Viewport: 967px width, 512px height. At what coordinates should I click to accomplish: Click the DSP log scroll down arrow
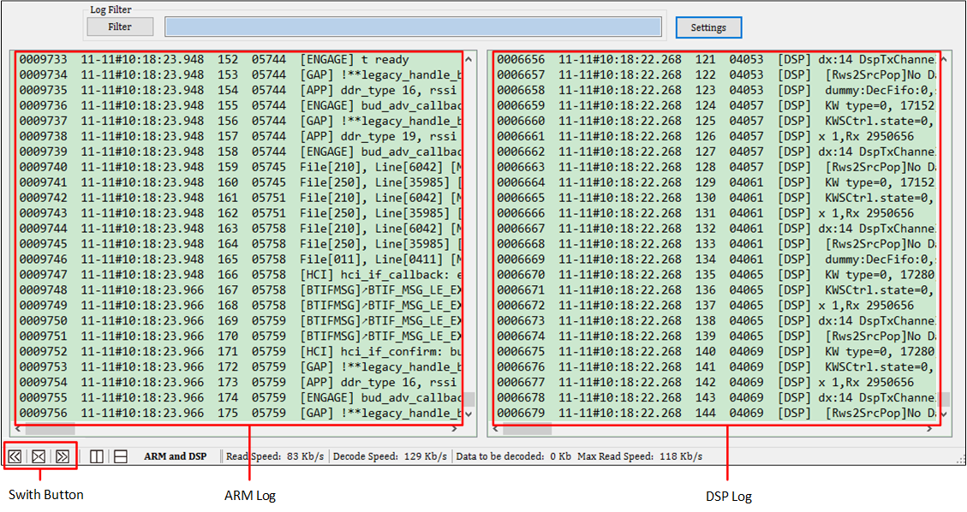coord(945,414)
